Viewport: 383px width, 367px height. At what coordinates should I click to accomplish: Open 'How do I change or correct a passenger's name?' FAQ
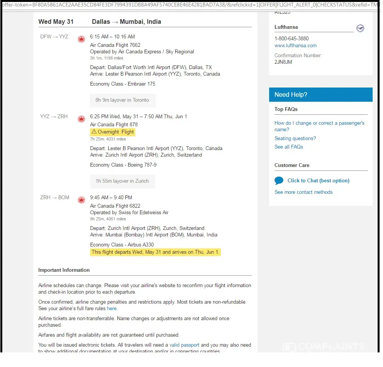pos(319,126)
